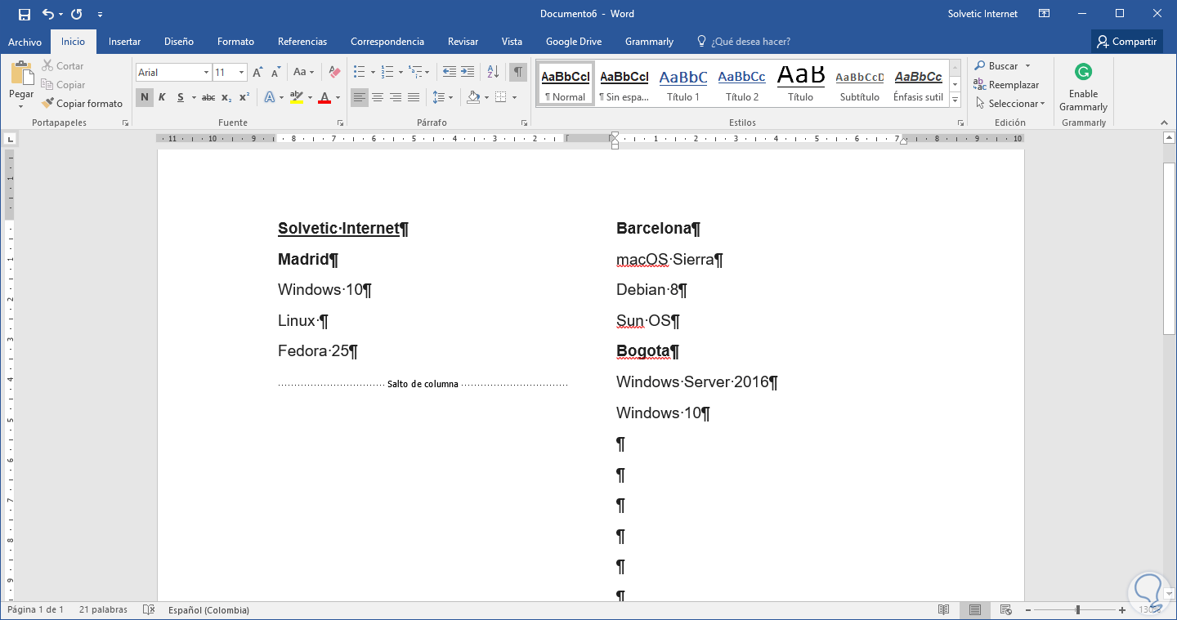The width and height of the screenshot is (1177, 620).
Task: Increase the font size with the larger A
Action: [258, 73]
